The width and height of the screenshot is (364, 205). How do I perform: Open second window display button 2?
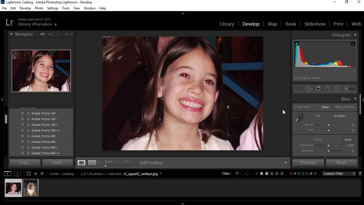coord(18,174)
